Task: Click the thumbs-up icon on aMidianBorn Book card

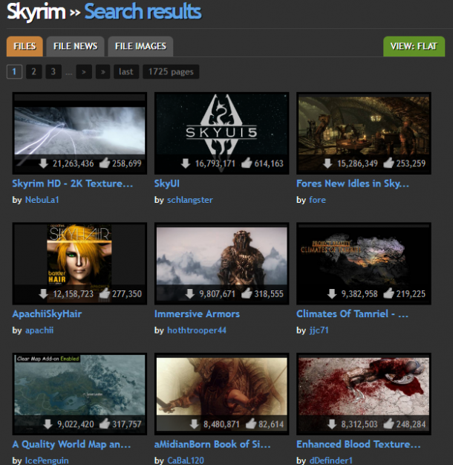Action: [251, 424]
